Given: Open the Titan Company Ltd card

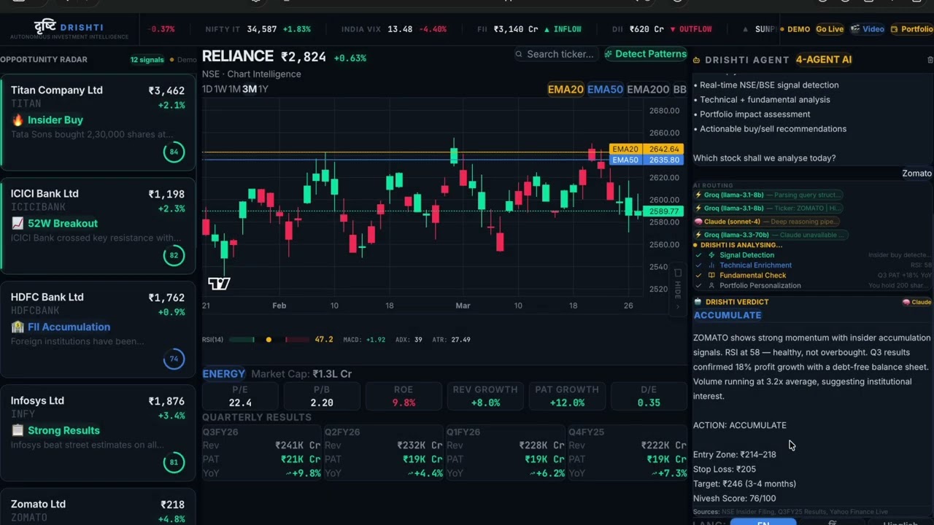Looking at the screenshot, I should (x=98, y=121).
